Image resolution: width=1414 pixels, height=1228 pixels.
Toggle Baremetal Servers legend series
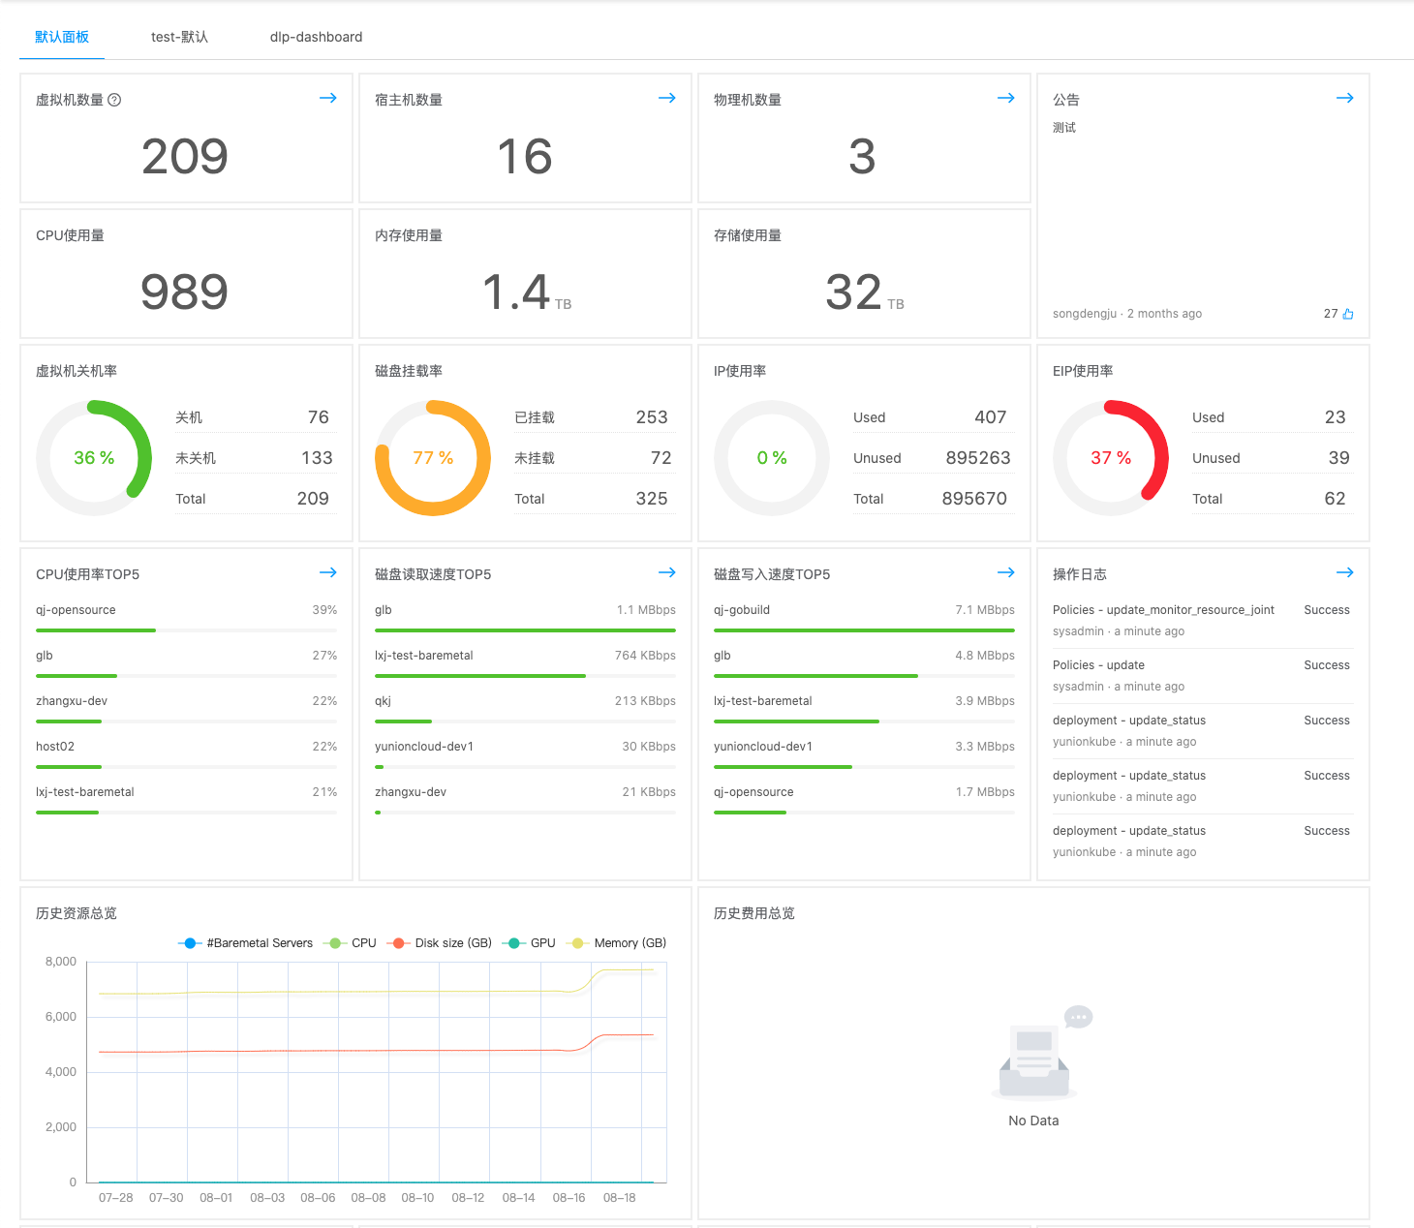click(247, 943)
